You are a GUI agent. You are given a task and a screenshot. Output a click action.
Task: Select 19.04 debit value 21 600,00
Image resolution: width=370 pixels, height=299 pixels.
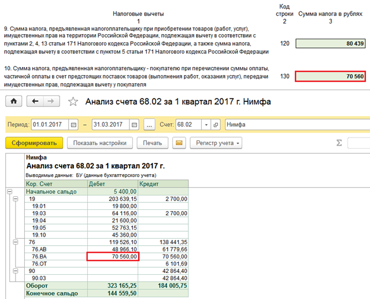[x=113, y=221]
